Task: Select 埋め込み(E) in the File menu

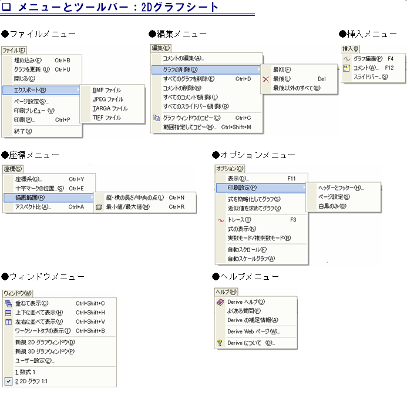Action: pos(42,61)
